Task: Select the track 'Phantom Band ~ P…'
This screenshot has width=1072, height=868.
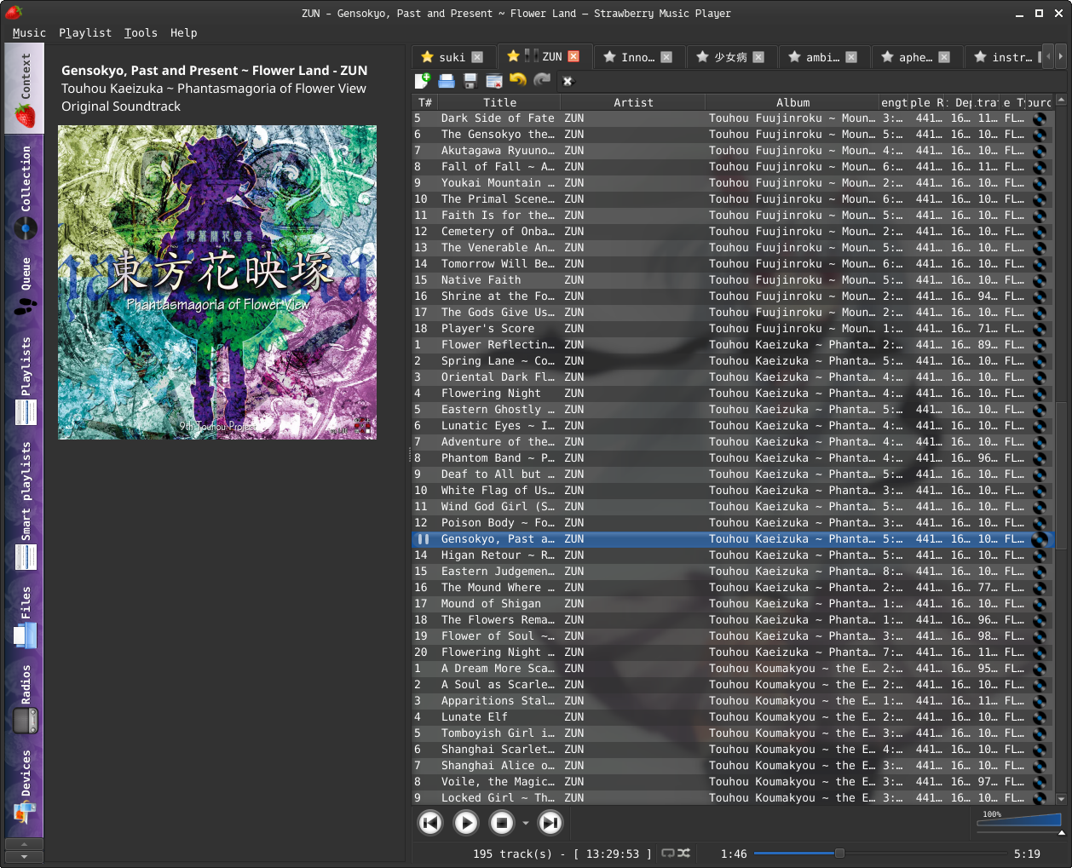Action: tap(733, 458)
